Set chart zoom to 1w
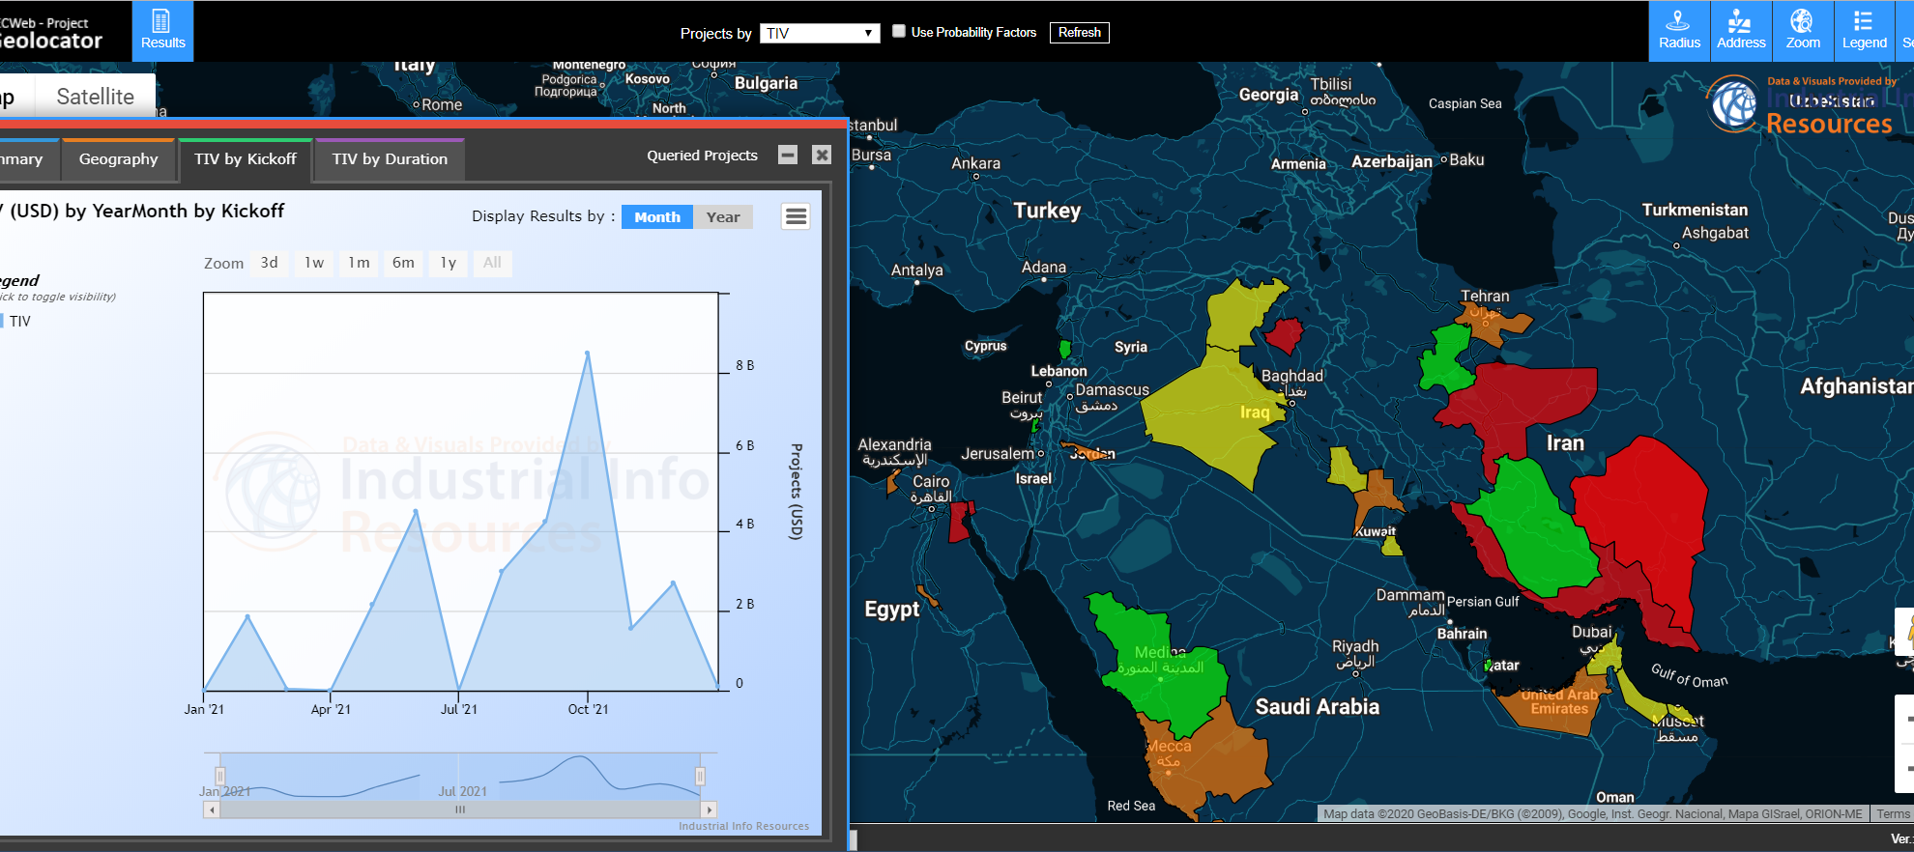This screenshot has width=1914, height=852. tap(314, 263)
